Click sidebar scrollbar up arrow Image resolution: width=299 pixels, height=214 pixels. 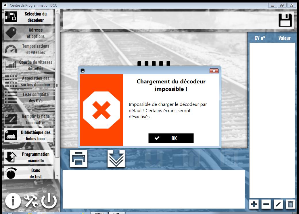click(57, 11)
